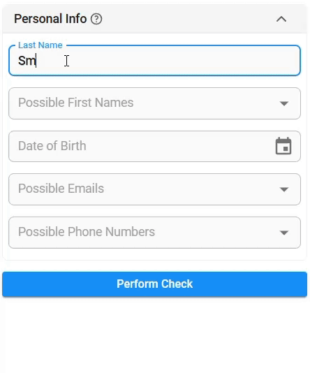Collapse the Personal Info section chevron

click(x=281, y=19)
